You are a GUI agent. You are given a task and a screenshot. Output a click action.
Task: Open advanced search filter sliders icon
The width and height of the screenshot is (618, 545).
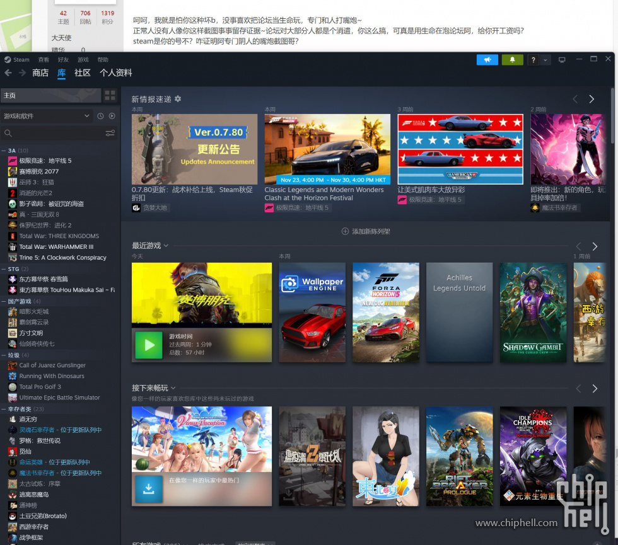click(x=110, y=133)
